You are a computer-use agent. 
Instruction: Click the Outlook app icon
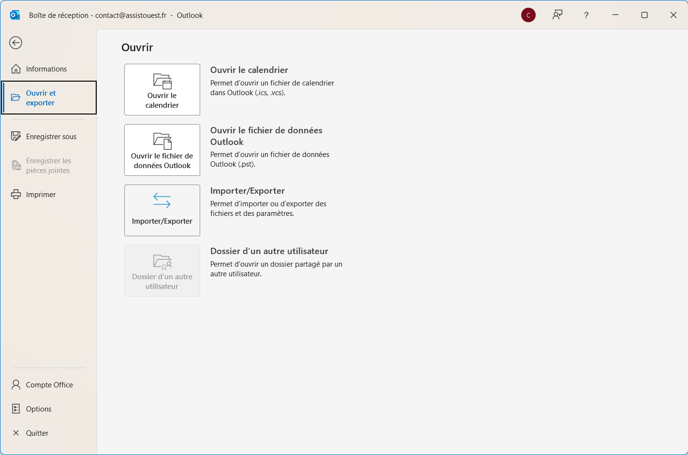15,15
